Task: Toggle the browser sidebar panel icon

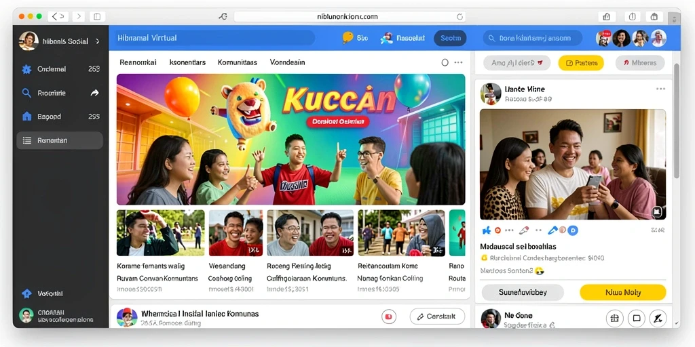Action: [x=97, y=17]
